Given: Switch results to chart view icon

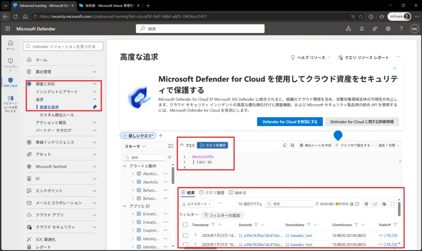Looking at the screenshot, I should 375,204.
